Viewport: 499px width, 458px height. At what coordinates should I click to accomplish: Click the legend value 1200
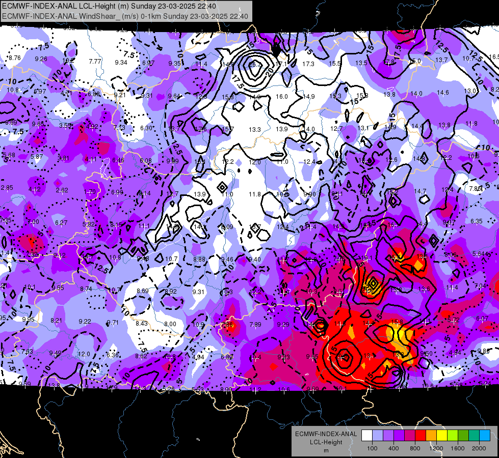pos(436,448)
